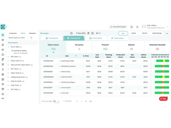Click yellow segment in Akhil Sai timeline
This screenshot has height=128, width=171.
point(163,77)
